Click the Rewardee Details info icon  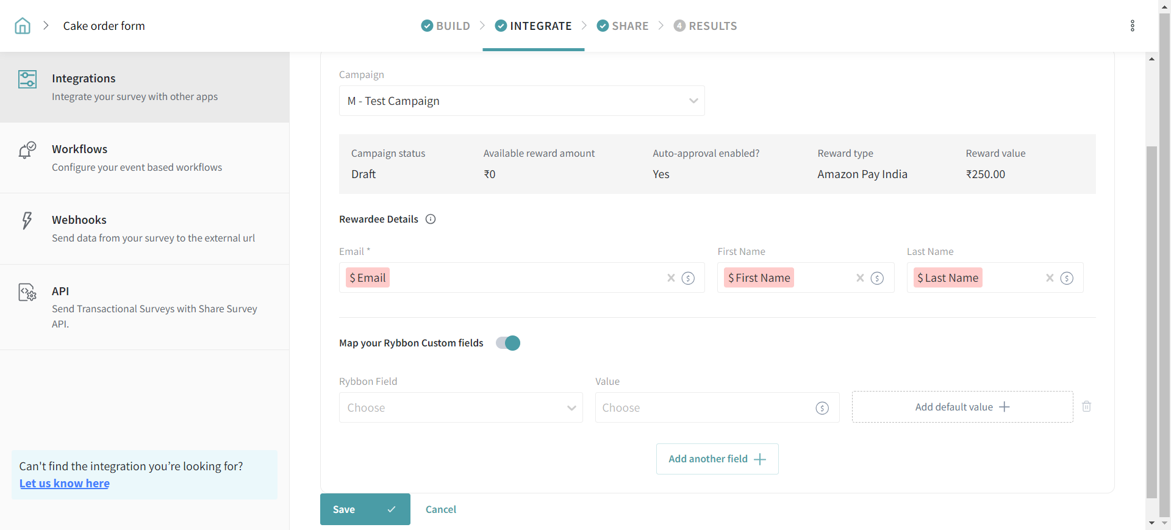(431, 220)
